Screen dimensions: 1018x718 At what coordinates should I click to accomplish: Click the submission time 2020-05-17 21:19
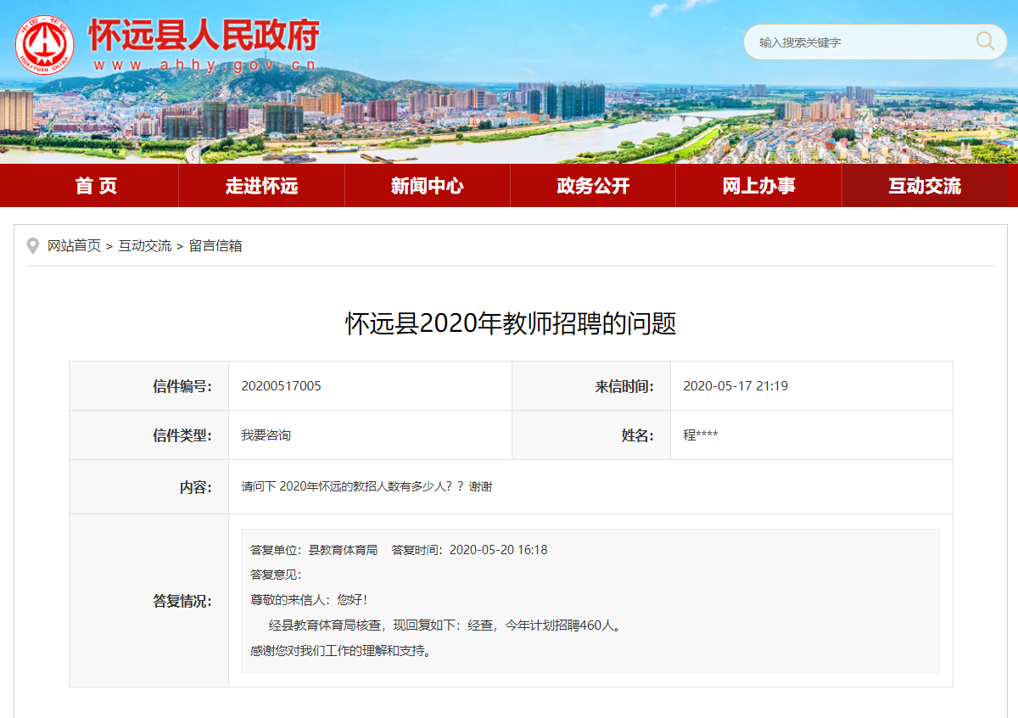pos(735,386)
